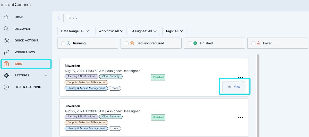
Task: Open three-dot menu for 11:00:43 AM job
Action: click(x=241, y=117)
